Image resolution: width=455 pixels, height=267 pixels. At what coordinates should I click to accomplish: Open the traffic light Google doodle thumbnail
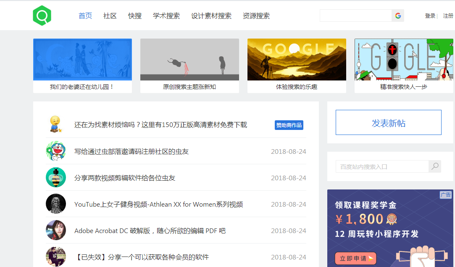[404, 60]
